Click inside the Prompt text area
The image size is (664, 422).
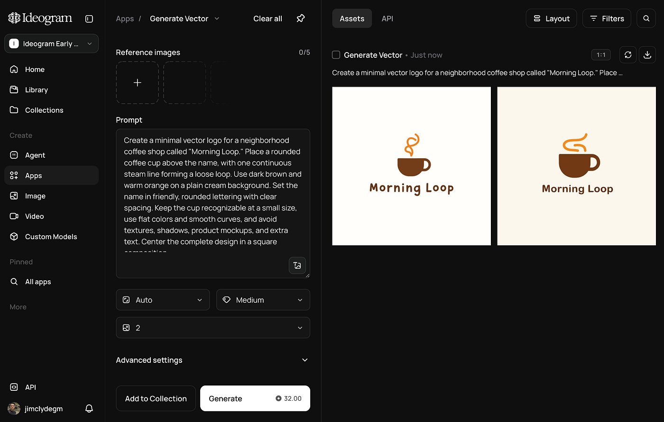(x=213, y=204)
